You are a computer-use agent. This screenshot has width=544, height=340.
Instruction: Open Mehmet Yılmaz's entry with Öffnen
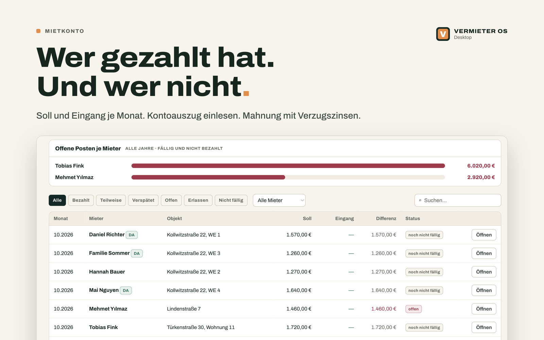[x=484, y=309]
